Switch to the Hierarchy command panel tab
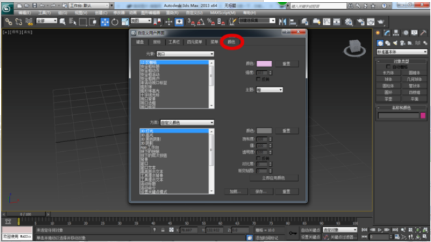The image size is (431, 242). (396, 33)
